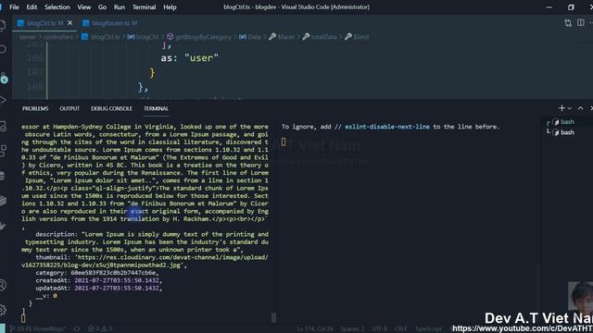The width and height of the screenshot is (593, 333).
Task: Click the 'server' breadcrumb folder
Action: click(x=28, y=37)
